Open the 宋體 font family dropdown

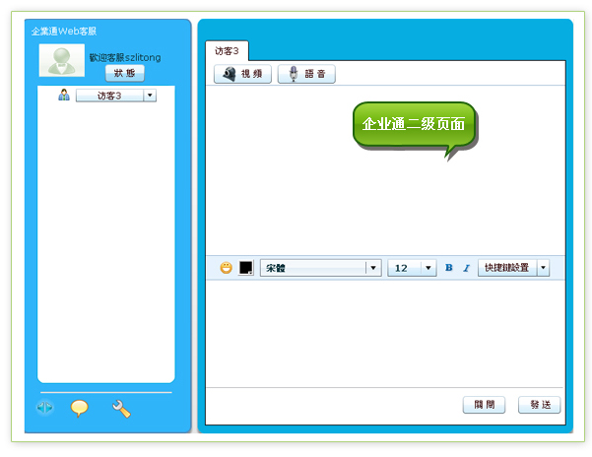click(372, 268)
